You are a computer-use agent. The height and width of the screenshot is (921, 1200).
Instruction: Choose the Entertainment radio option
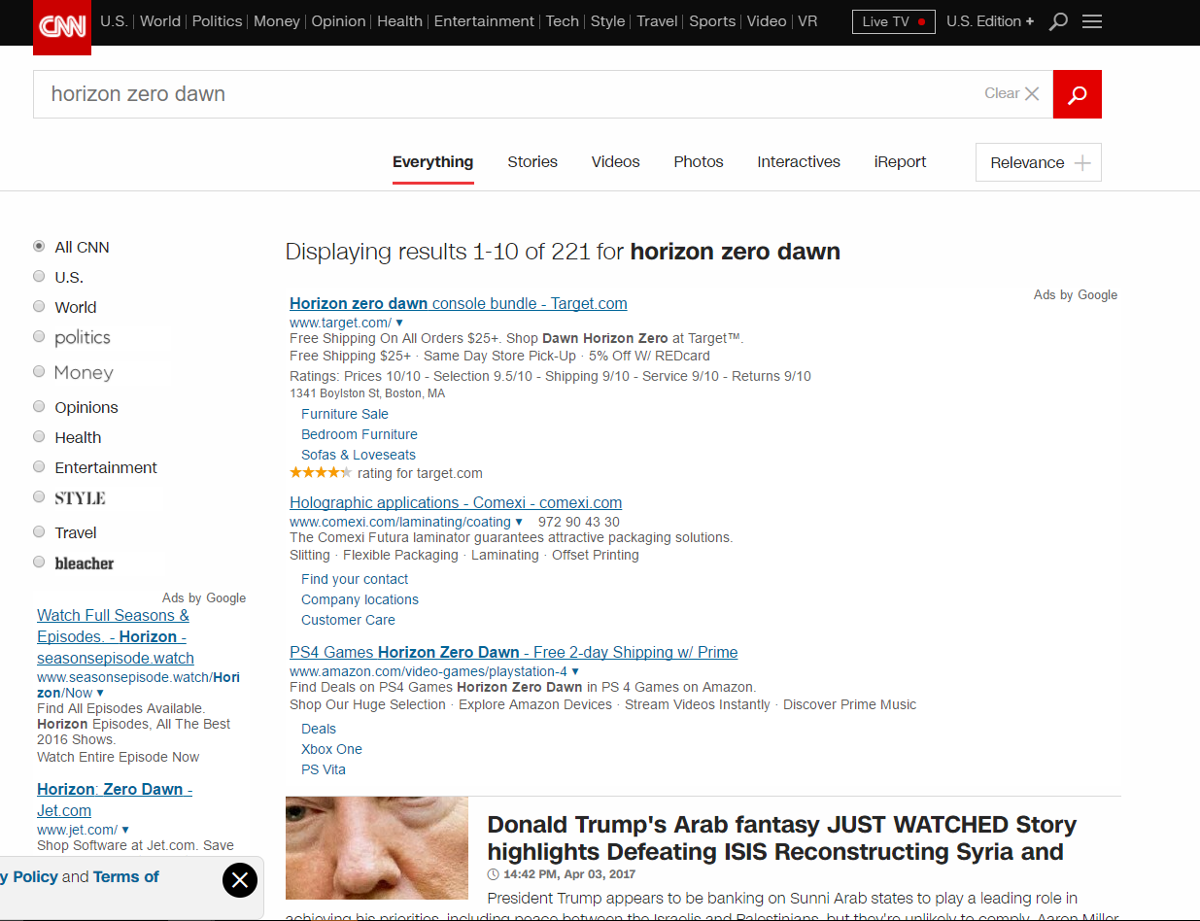tap(39, 467)
